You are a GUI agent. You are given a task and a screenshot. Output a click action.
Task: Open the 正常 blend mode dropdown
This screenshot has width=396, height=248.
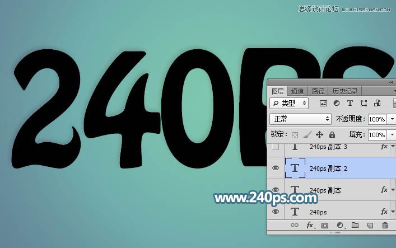[301, 119]
